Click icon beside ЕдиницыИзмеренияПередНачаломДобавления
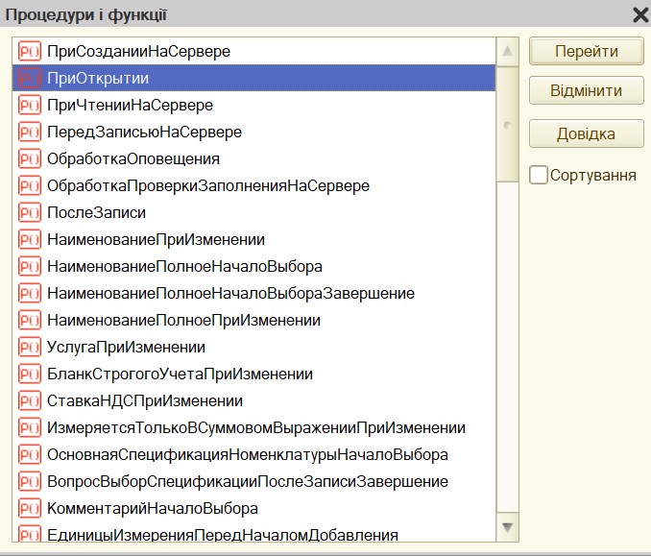This screenshot has width=651, height=556. [30, 533]
